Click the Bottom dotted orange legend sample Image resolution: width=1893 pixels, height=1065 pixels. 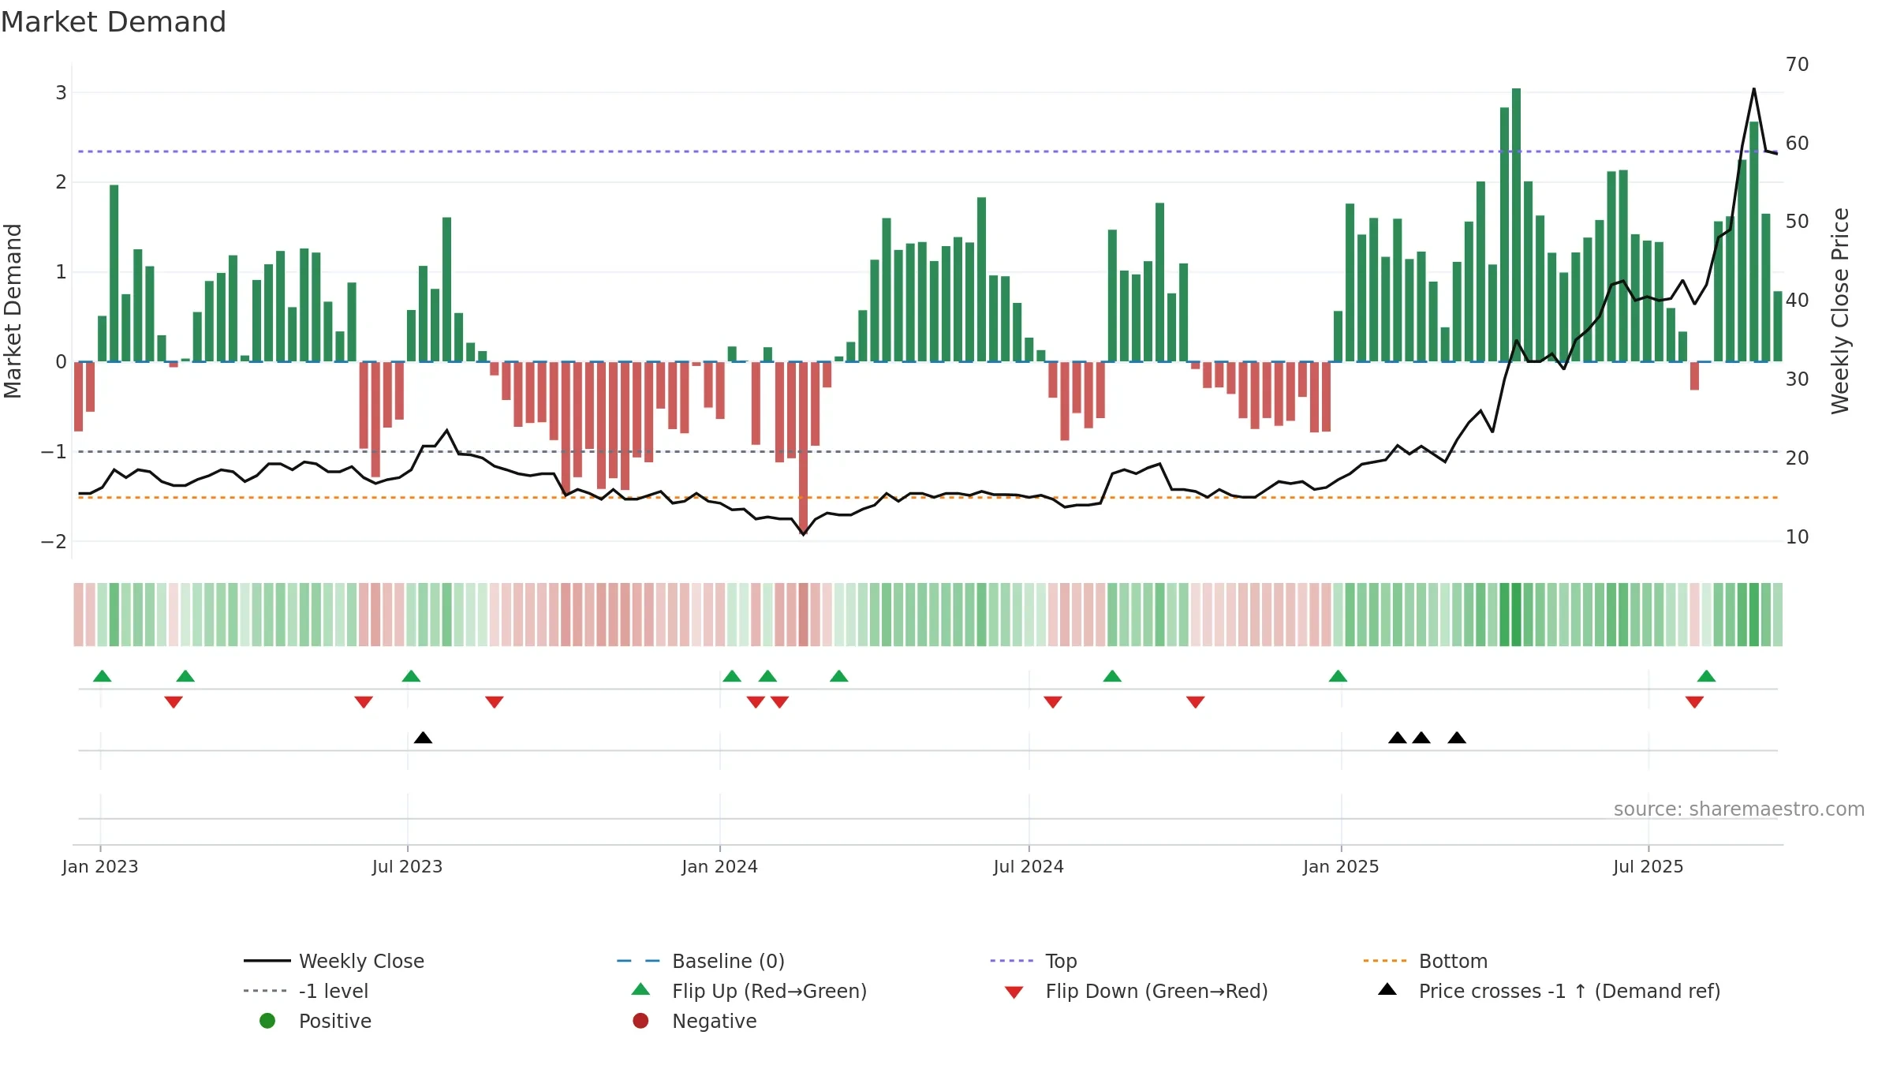1385,961
